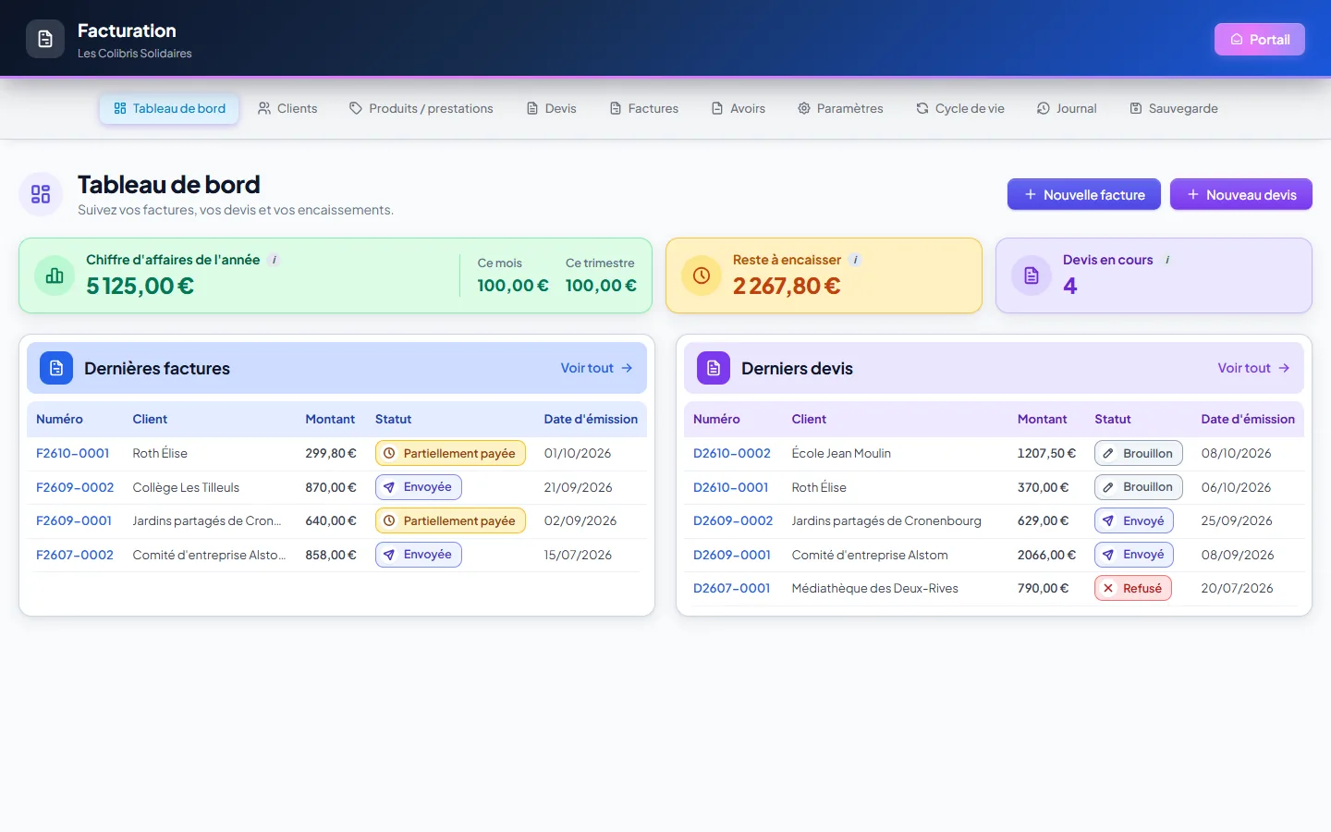Open the Factures tab
The image size is (1331, 832).
coord(644,108)
